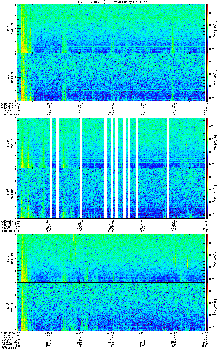This screenshot has height=350, width=219.
Task: Select the THE B∥ spectrogram panel
Action: tap(112, 306)
